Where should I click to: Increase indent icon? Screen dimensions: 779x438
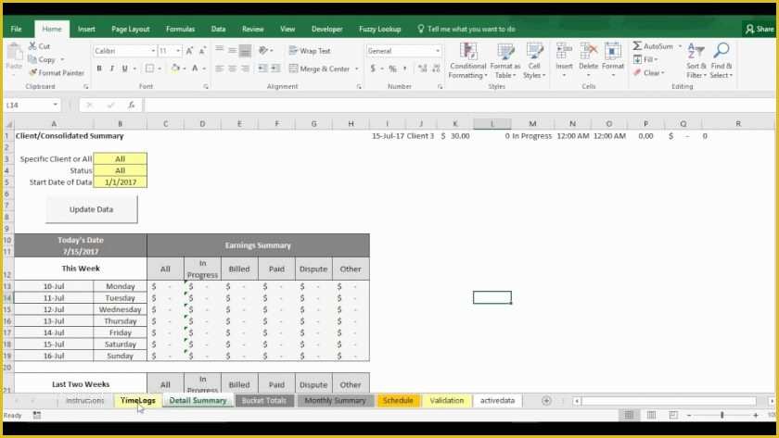(275, 69)
